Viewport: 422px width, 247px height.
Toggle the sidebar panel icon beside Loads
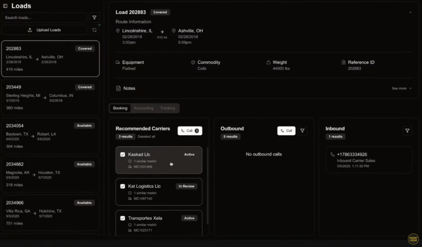[5, 6]
